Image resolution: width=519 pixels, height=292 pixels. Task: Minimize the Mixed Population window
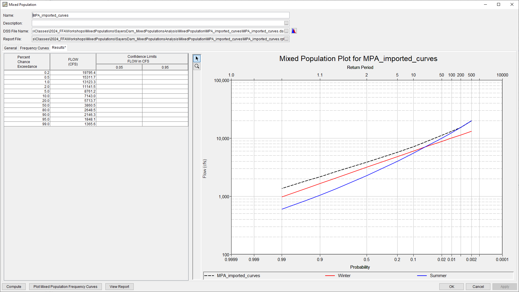(x=485, y=4)
